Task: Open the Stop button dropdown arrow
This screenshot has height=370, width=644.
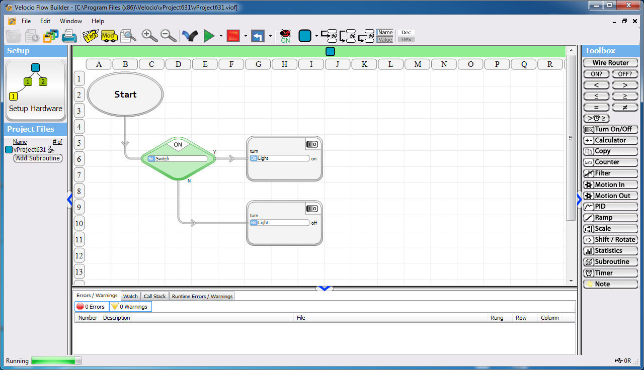Action: pos(246,36)
